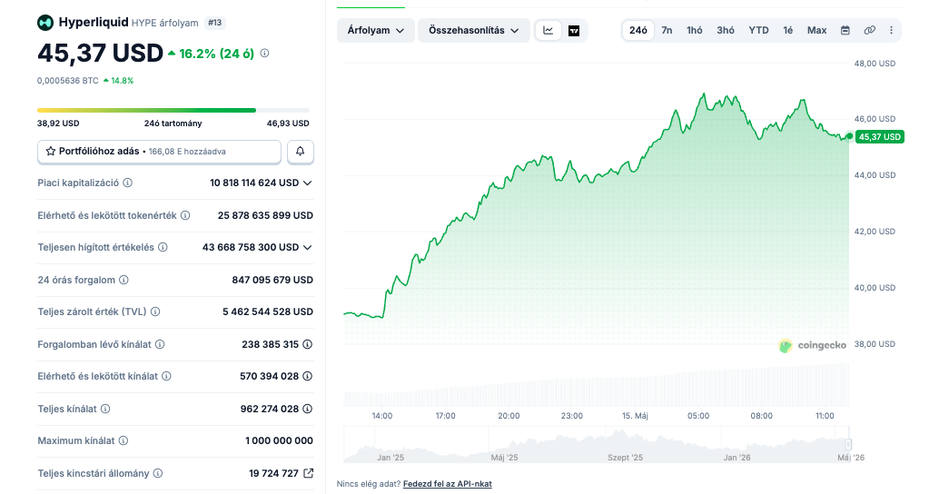Open external link icon after 19 724 727

click(309, 473)
